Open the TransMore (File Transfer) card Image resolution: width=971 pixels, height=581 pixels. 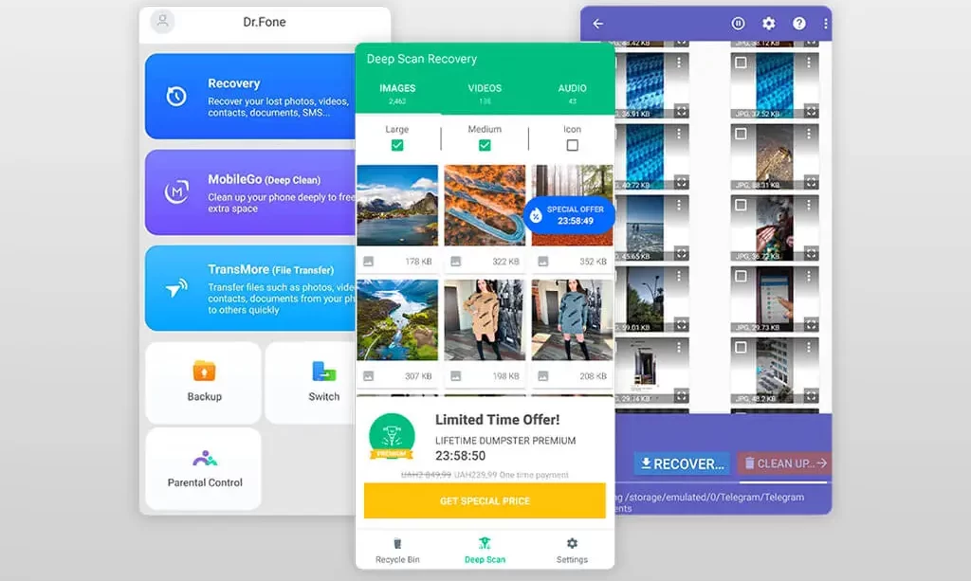pos(250,288)
